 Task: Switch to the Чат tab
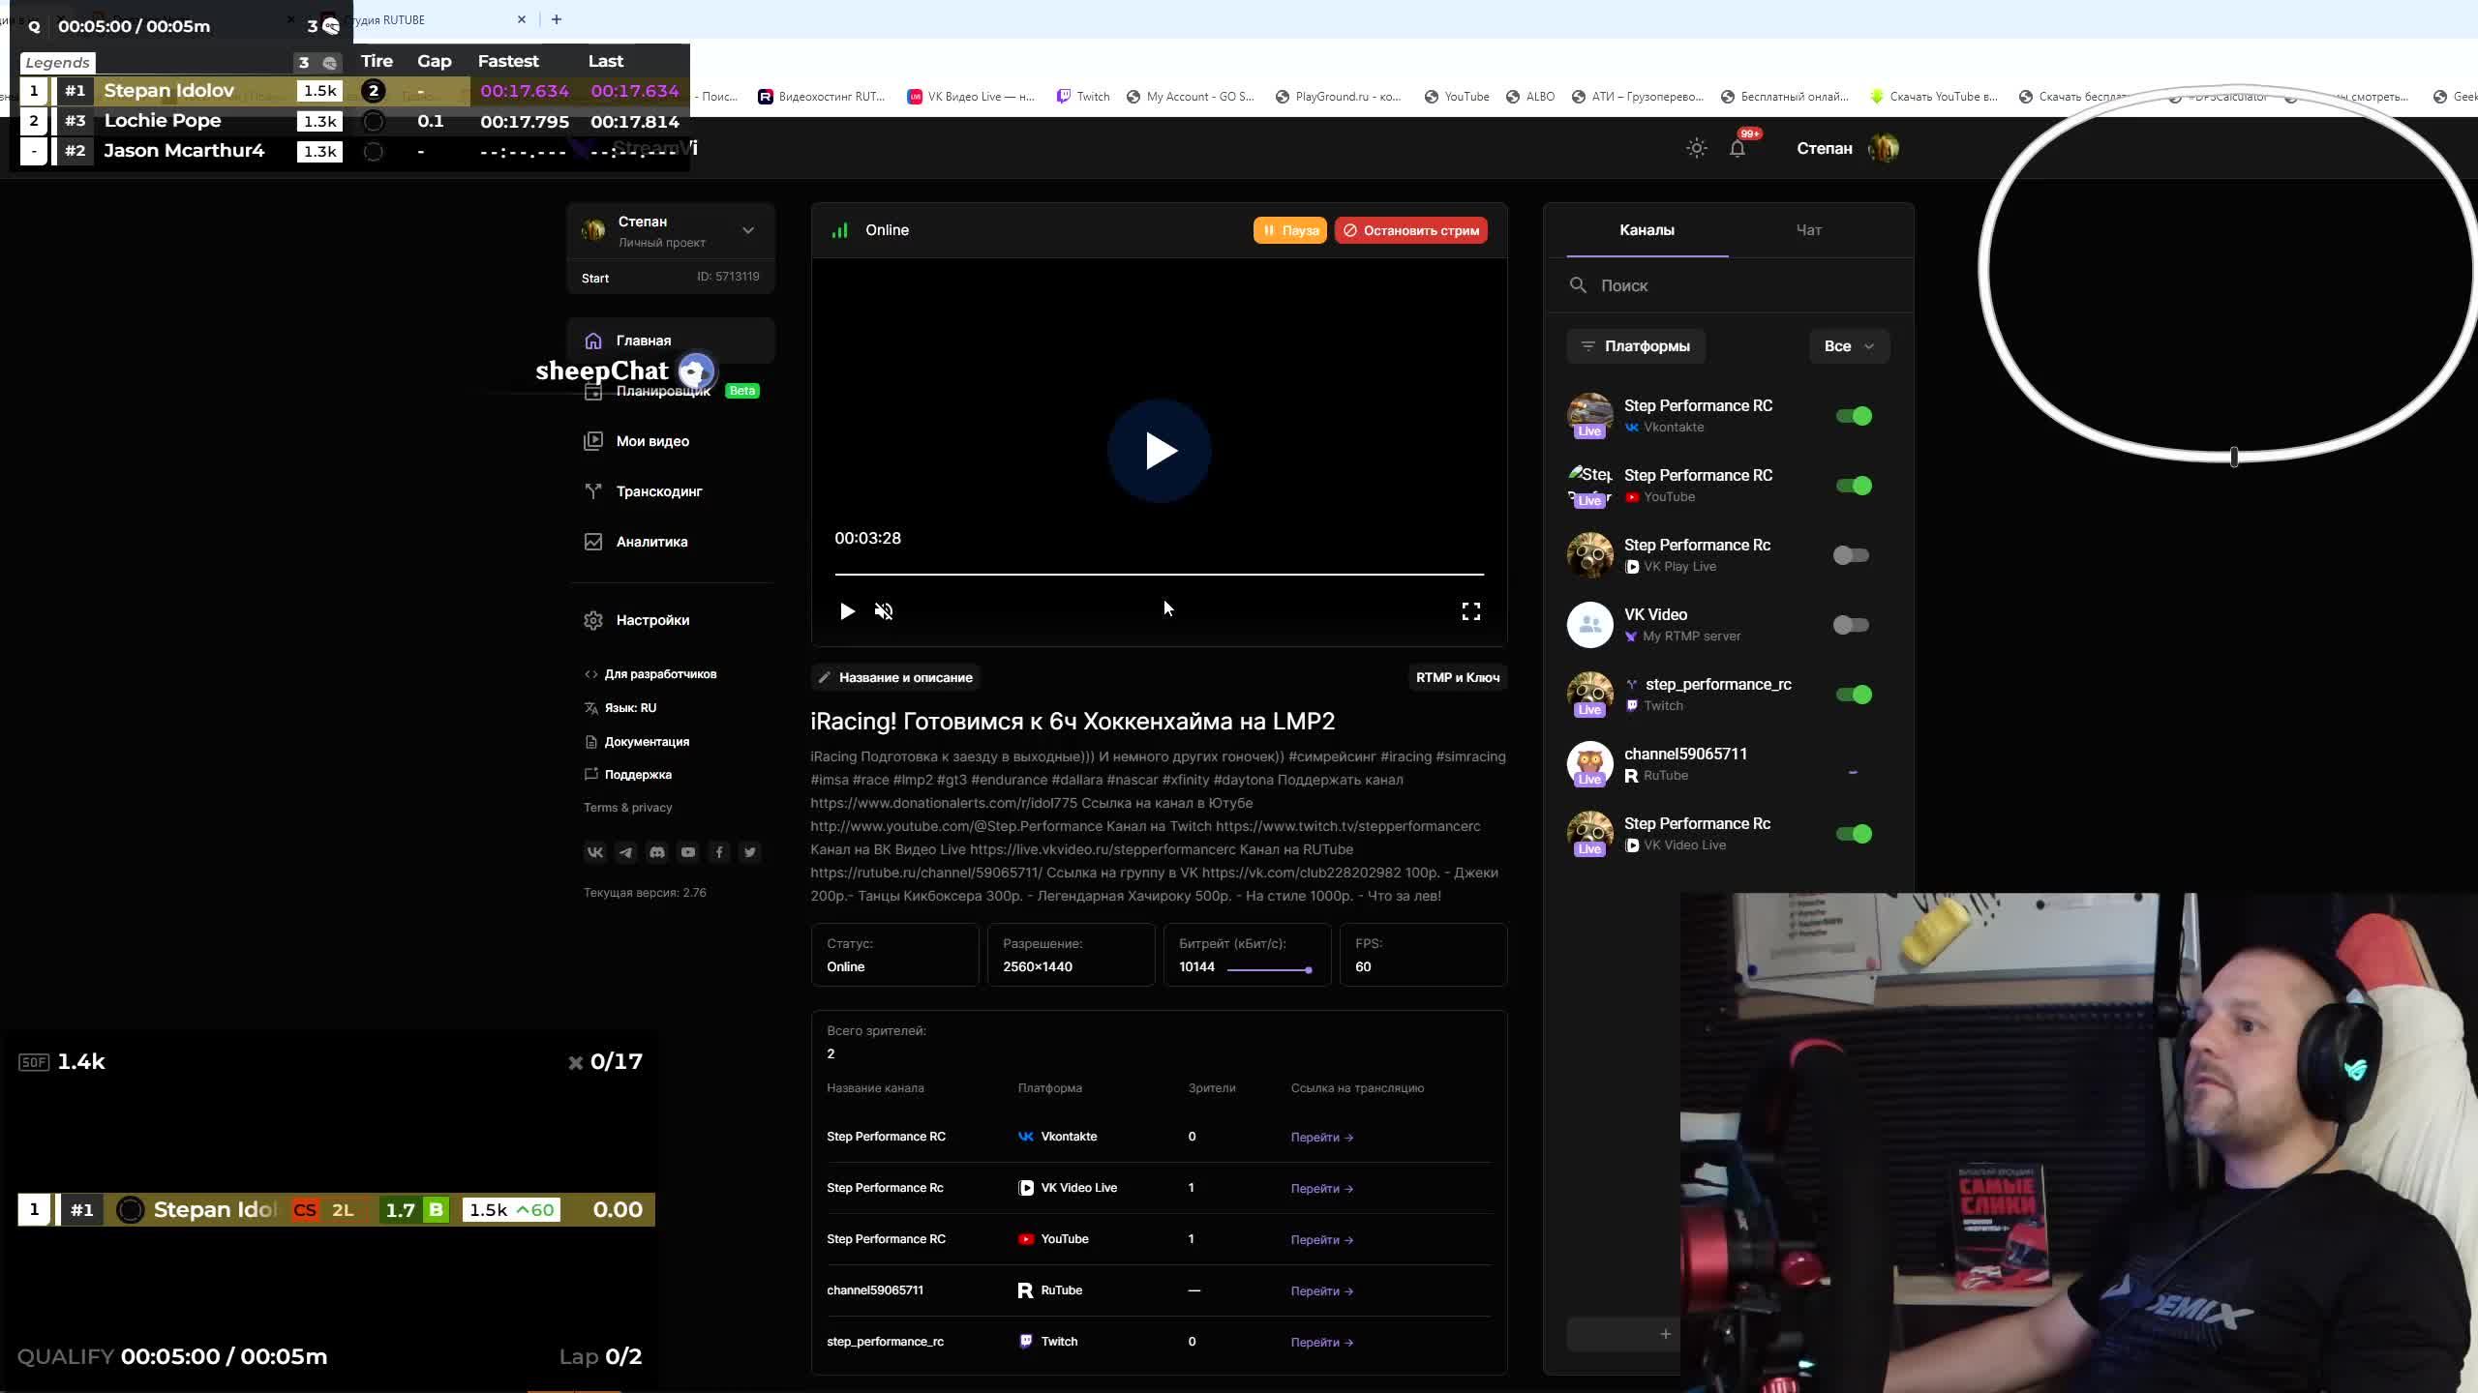click(x=1808, y=230)
